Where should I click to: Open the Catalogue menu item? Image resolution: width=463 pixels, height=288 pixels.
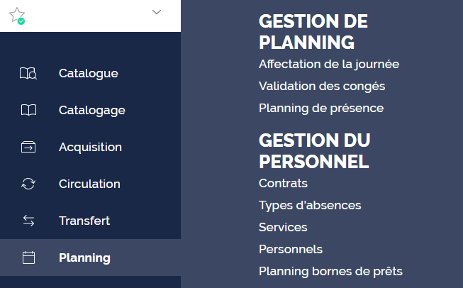click(90, 73)
